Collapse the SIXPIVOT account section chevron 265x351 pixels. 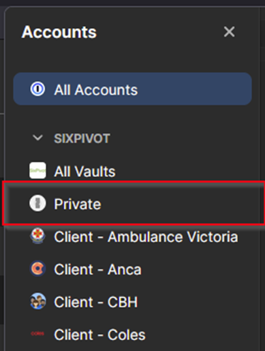[x=38, y=138]
